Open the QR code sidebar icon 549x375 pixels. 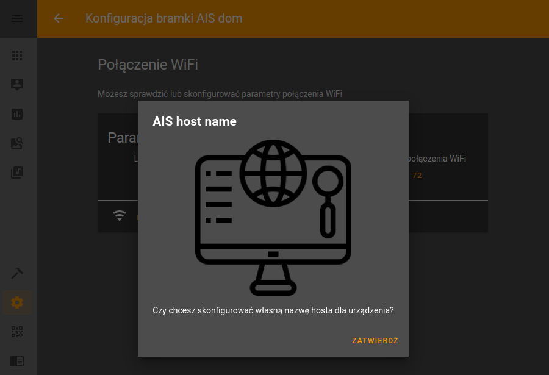tap(17, 332)
